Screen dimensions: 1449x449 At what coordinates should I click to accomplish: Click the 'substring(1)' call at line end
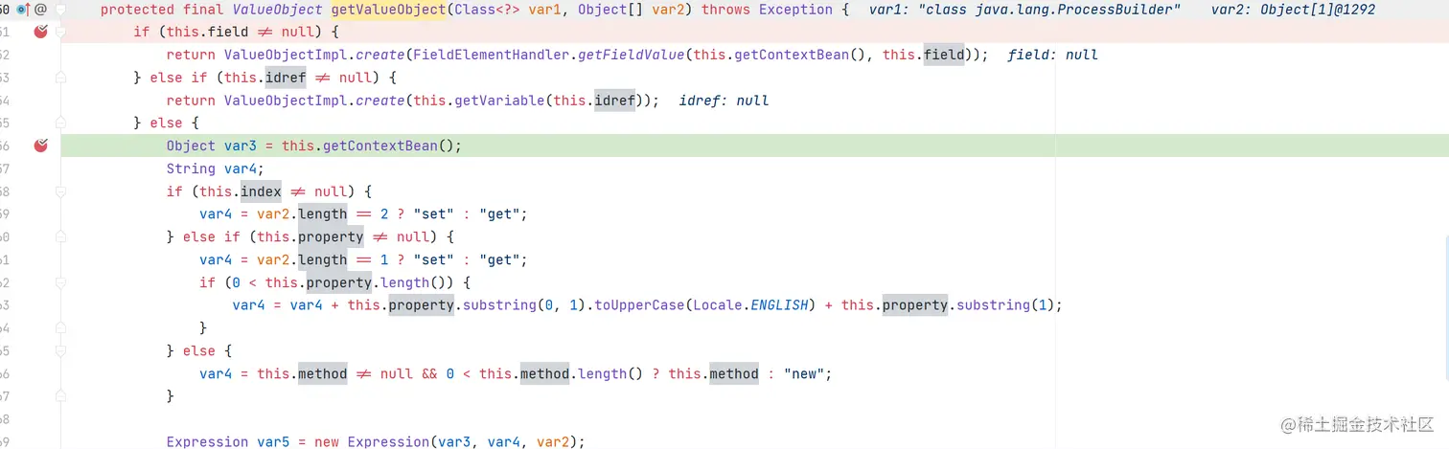1005,305
